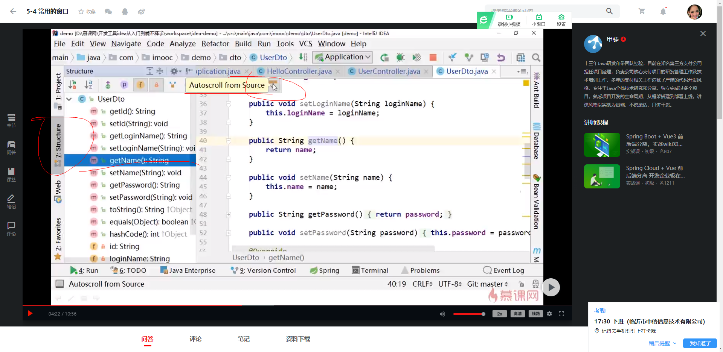Click the purple Revert arrow icon
Screen dimensions: 723x352
click(501, 58)
